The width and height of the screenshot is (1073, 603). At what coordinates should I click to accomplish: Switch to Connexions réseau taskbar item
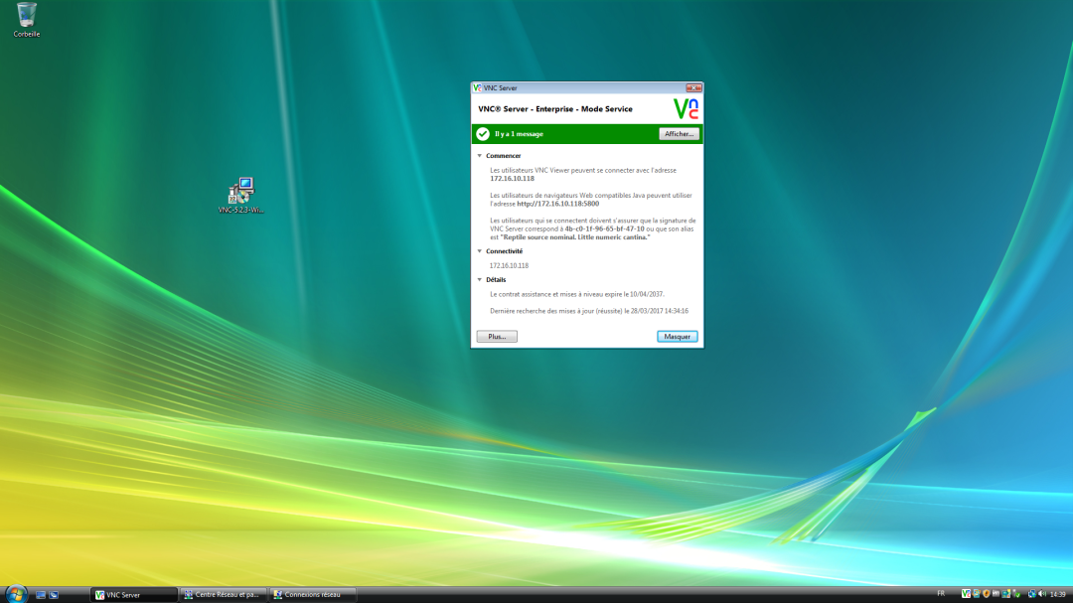click(x=312, y=594)
